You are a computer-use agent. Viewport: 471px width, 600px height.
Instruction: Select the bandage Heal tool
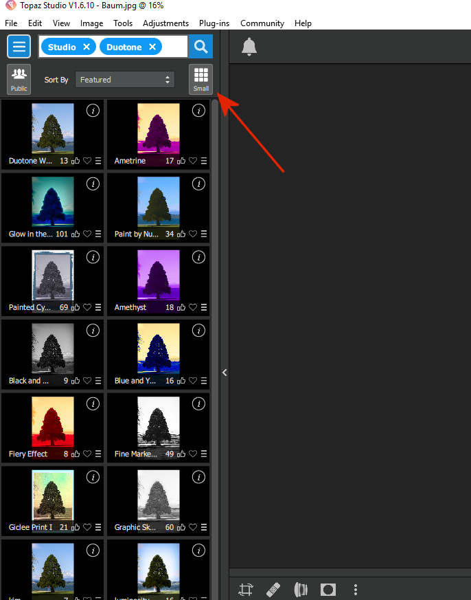click(x=273, y=589)
